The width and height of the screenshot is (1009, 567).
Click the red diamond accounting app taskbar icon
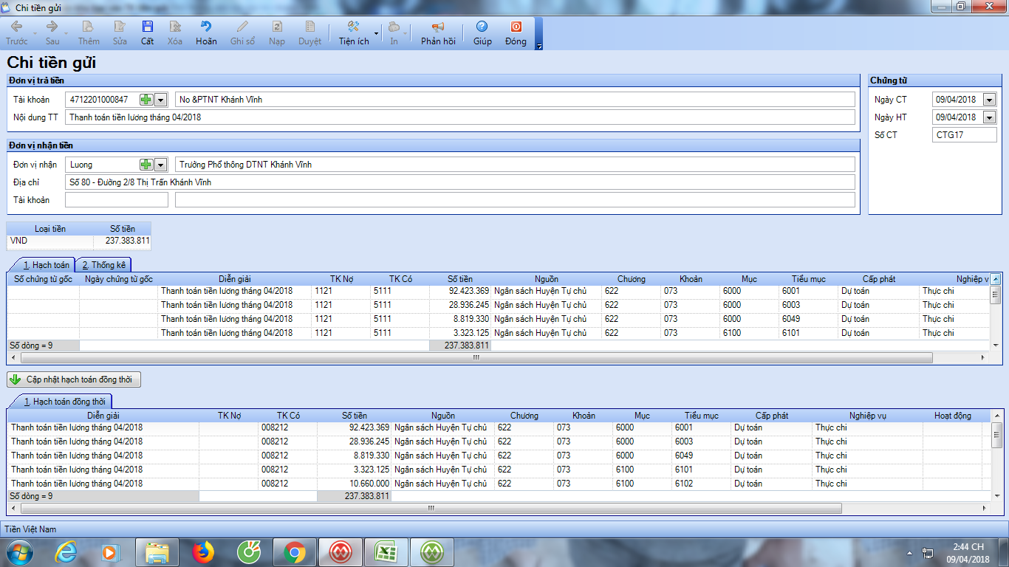point(340,551)
